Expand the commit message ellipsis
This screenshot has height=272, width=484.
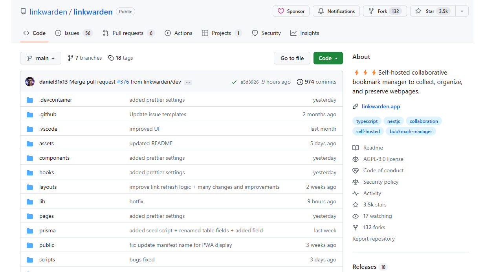tap(188, 82)
